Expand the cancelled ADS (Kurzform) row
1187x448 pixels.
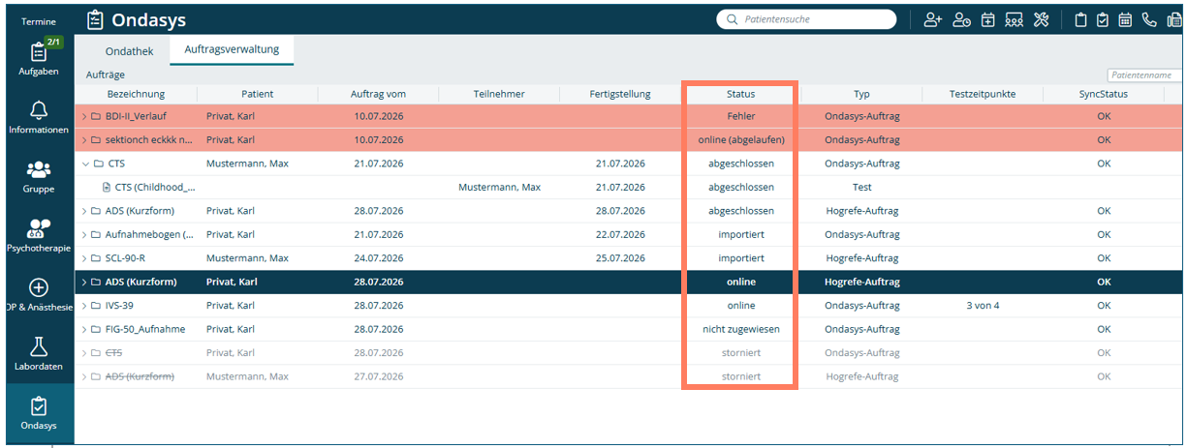pyautogui.click(x=83, y=376)
